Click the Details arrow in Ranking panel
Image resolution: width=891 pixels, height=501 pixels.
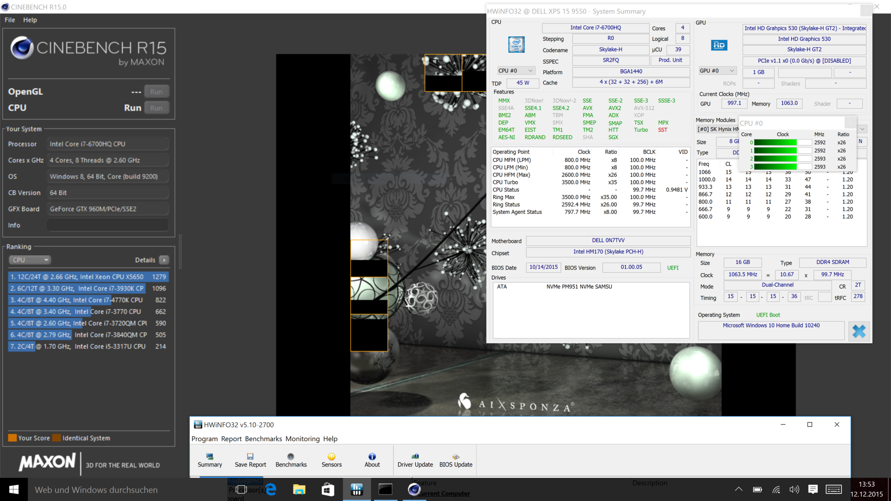pyautogui.click(x=164, y=260)
